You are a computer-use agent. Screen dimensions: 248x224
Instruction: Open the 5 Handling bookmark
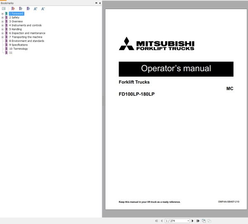click(x=15, y=29)
